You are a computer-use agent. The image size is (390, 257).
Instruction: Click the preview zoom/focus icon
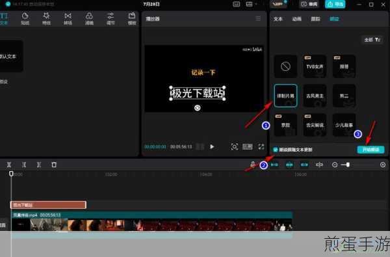(234, 146)
